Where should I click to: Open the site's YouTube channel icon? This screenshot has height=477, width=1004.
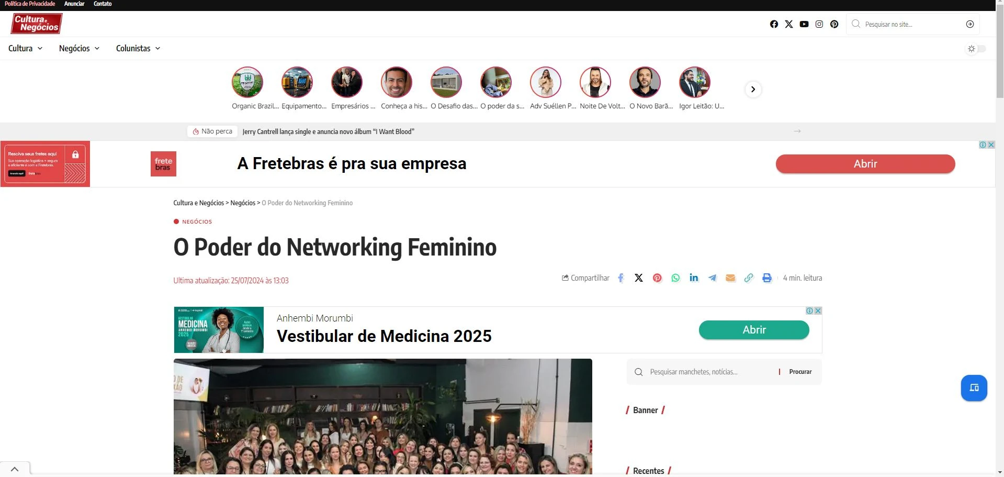[804, 24]
